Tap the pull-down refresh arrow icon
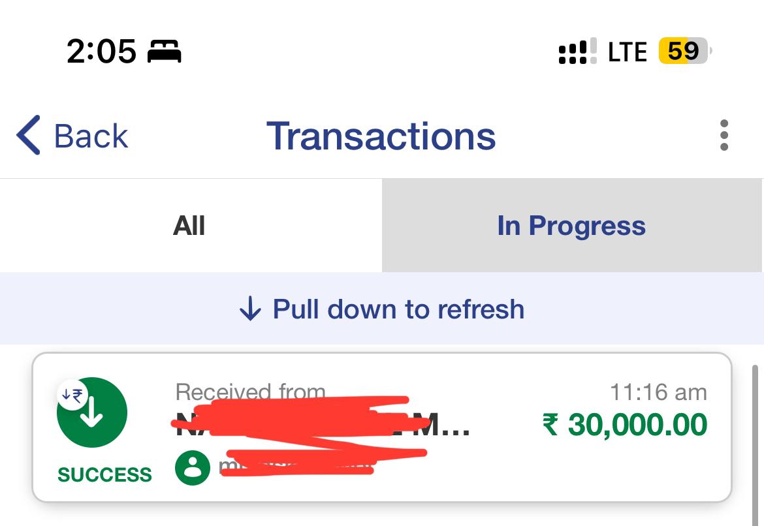 [251, 308]
